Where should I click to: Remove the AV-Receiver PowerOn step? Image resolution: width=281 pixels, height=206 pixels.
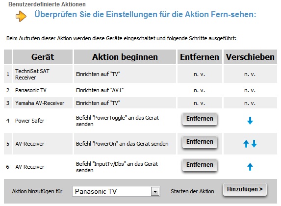pyautogui.click(x=200, y=142)
